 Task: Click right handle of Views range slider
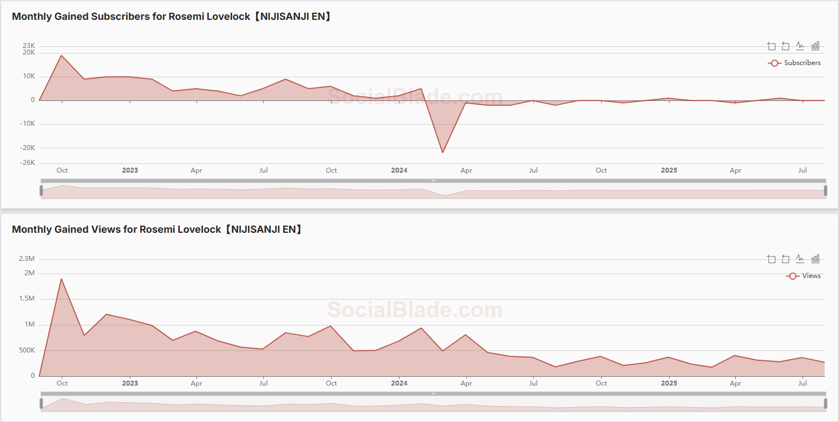pos(826,403)
